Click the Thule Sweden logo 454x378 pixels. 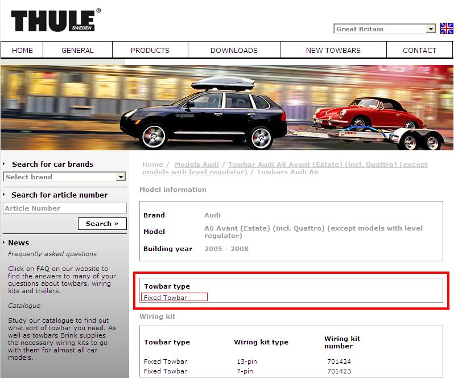(x=55, y=20)
